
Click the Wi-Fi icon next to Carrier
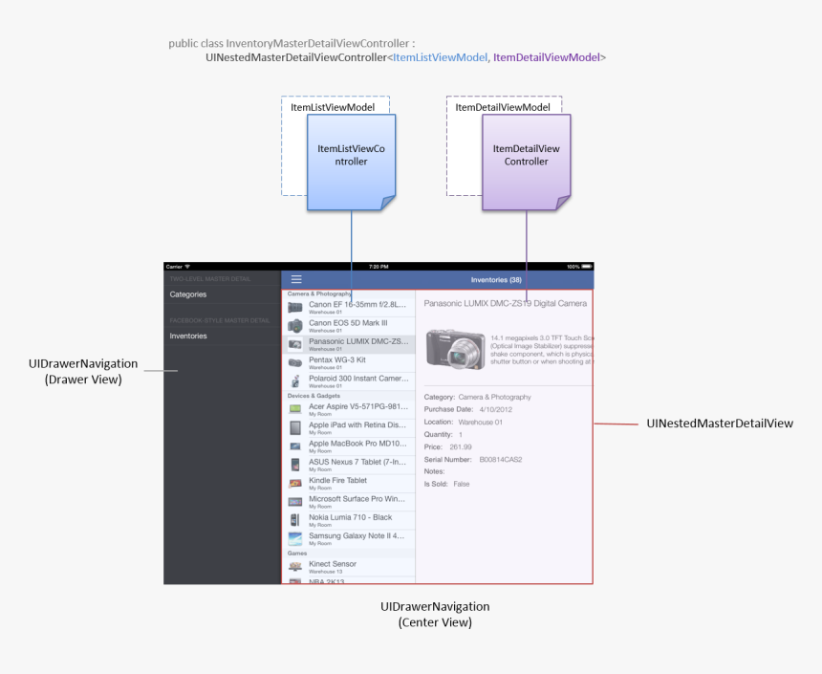pyautogui.click(x=187, y=267)
